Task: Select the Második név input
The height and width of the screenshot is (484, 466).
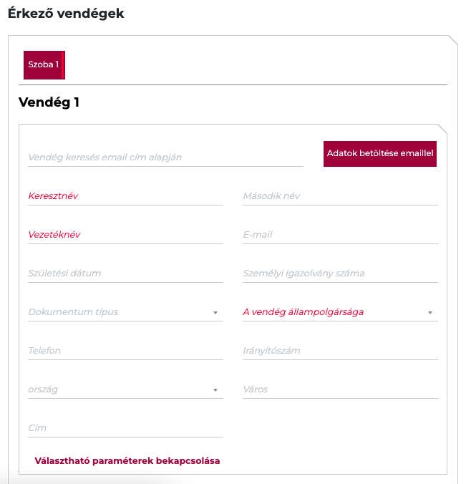Action: [340, 196]
